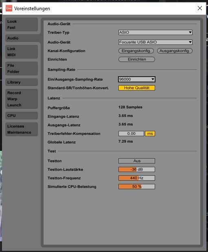Click the Treiberfehler-Kompensation 0.00 field
The height and width of the screenshot is (252, 208).
(x=131, y=134)
